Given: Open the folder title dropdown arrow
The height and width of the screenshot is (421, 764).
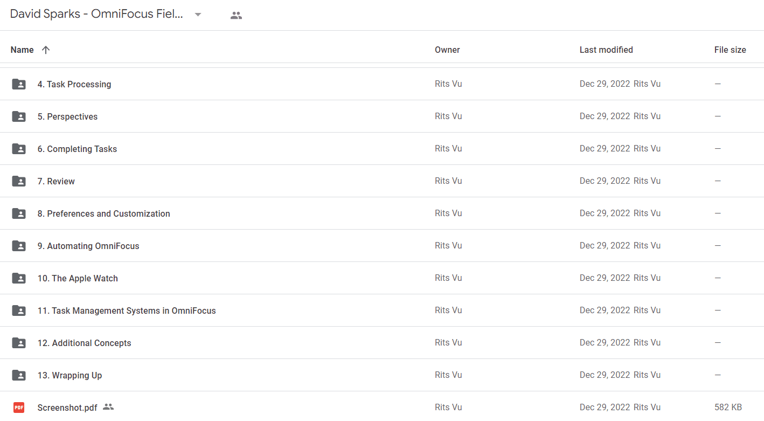Looking at the screenshot, I should [198, 15].
